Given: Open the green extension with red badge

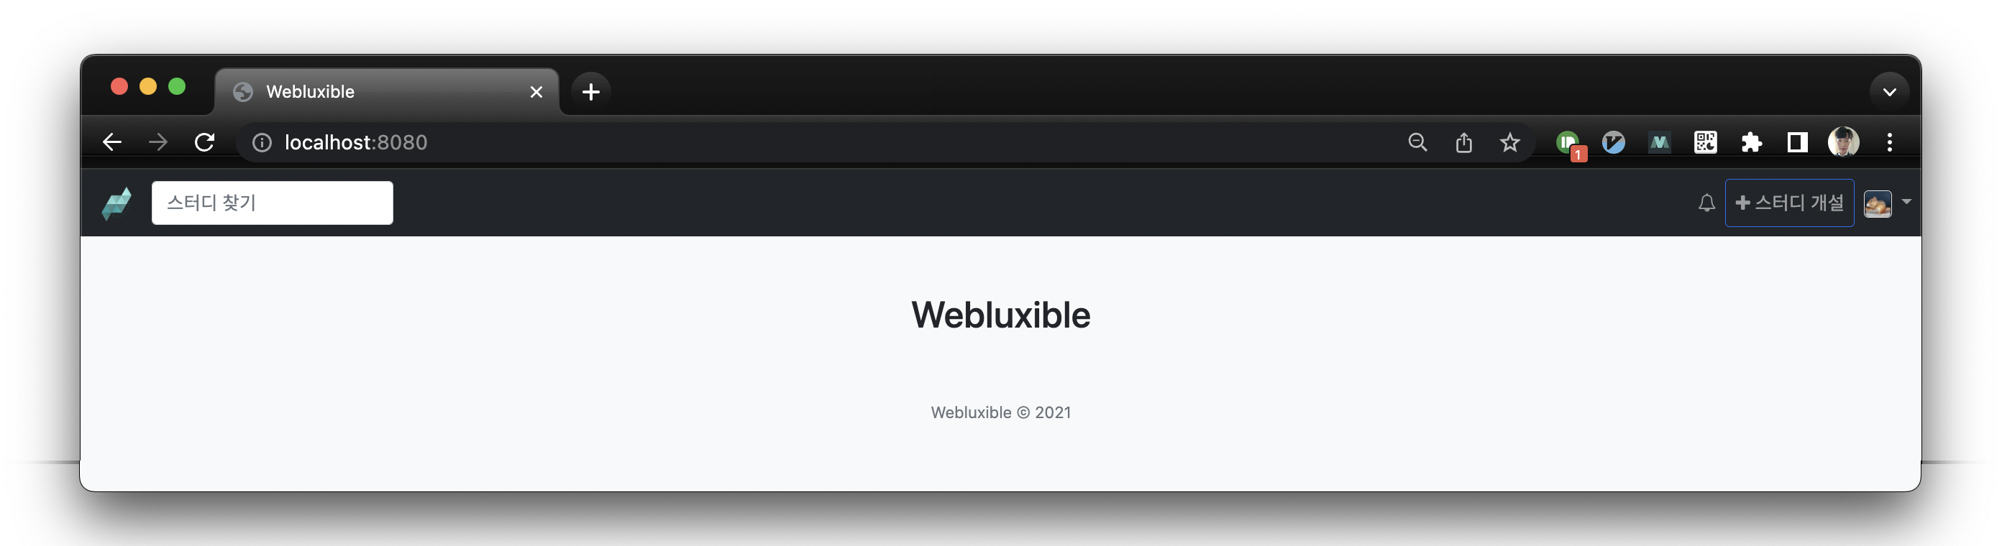Looking at the screenshot, I should pyautogui.click(x=1569, y=144).
